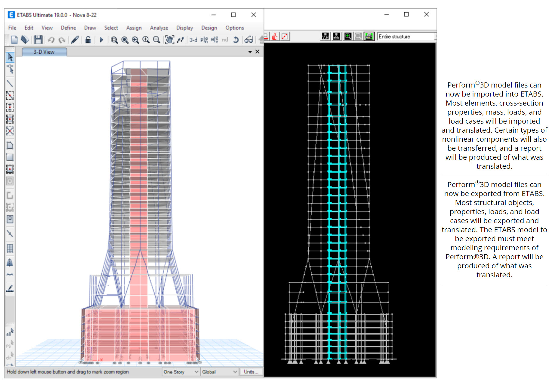
Task: Switch to Elevation view via 'ele' button
Action: 214,40
